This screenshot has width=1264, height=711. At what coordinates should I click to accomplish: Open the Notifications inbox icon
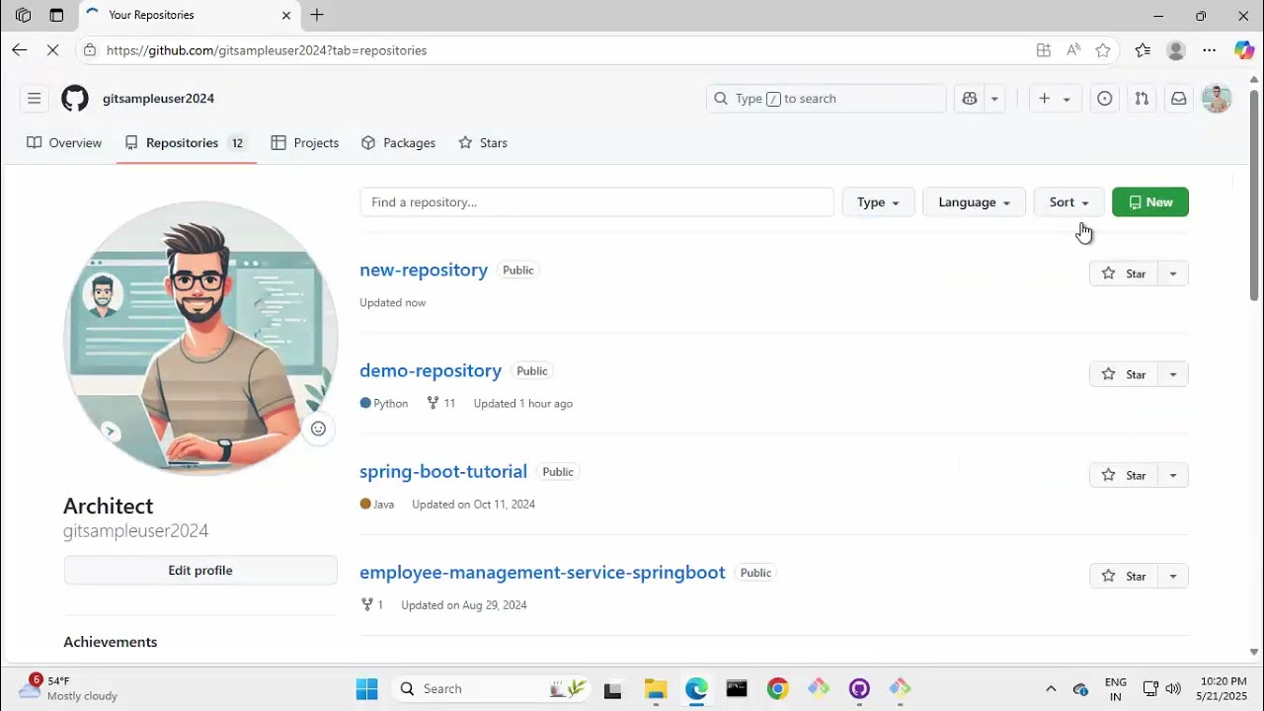tap(1178, 99)
